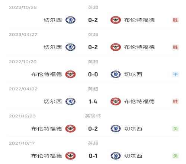Click Chelsea crest in 2022/10/20 match
186x164 pixels.
116,74
